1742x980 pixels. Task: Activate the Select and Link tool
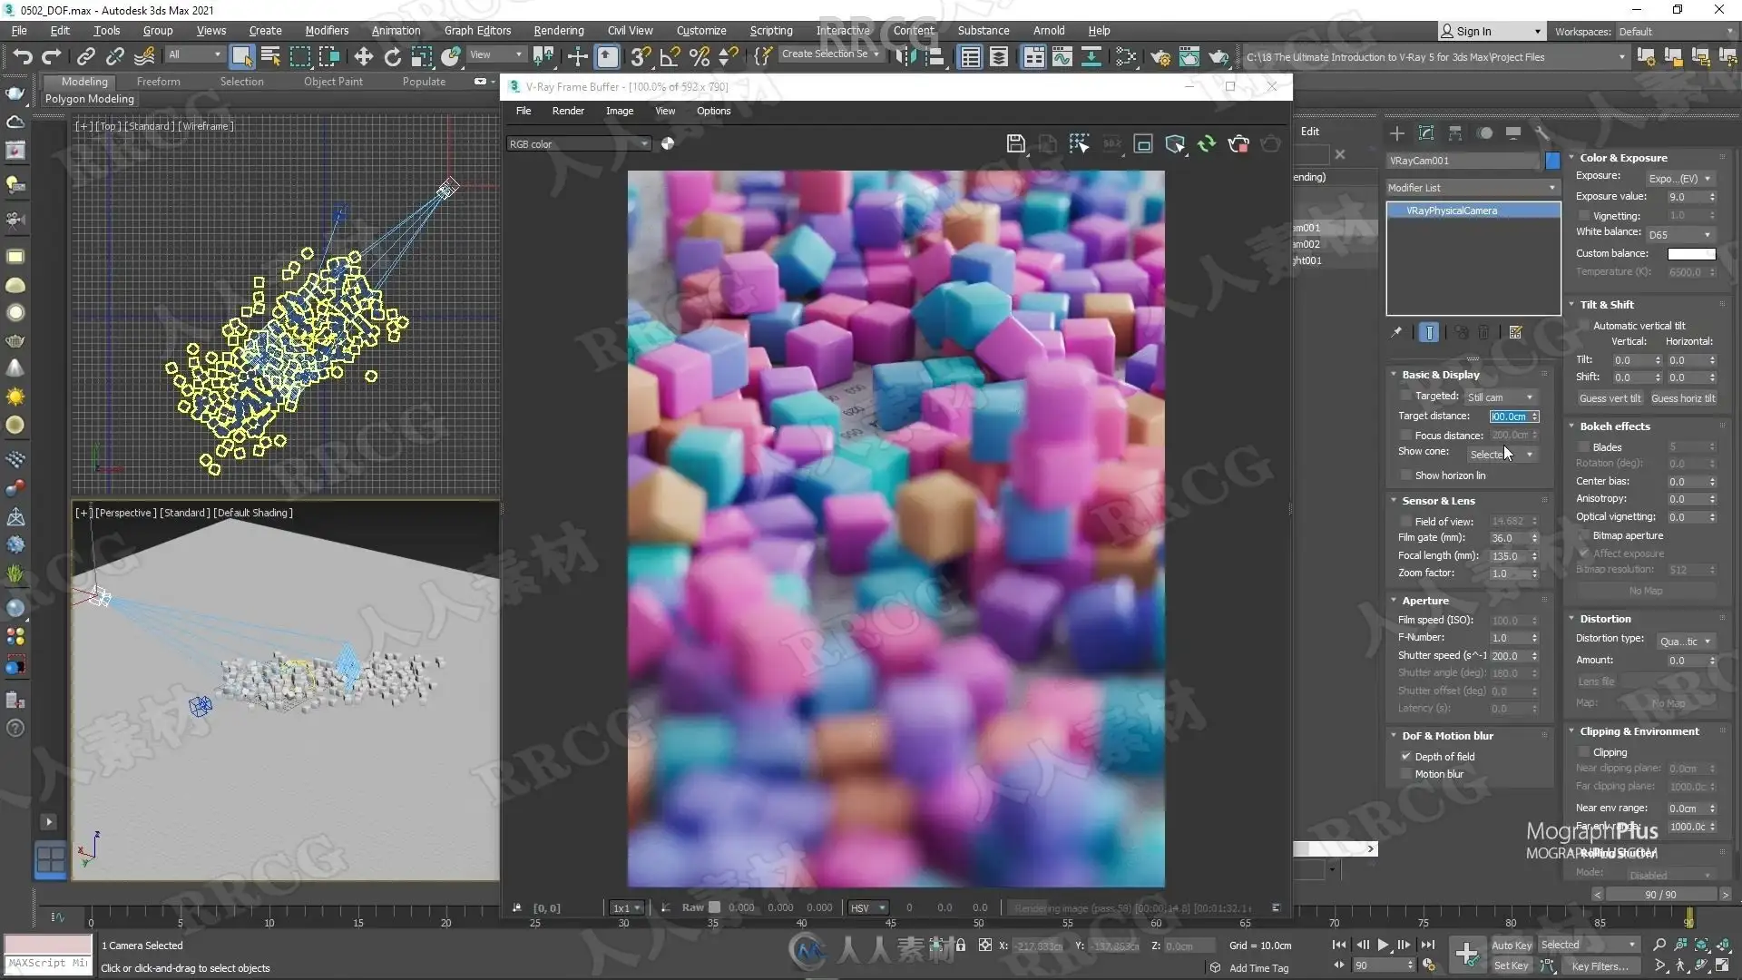pos(85,56)
